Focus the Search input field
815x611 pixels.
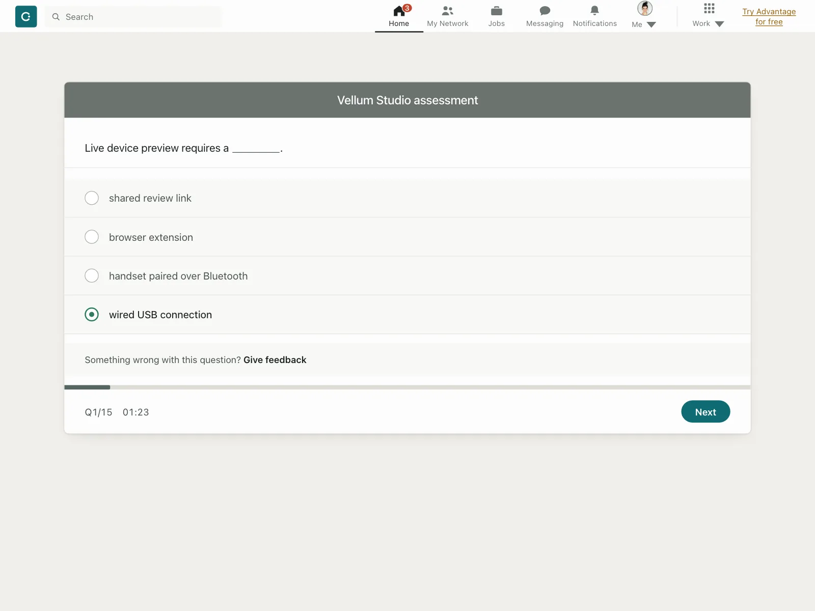(133, 17)
